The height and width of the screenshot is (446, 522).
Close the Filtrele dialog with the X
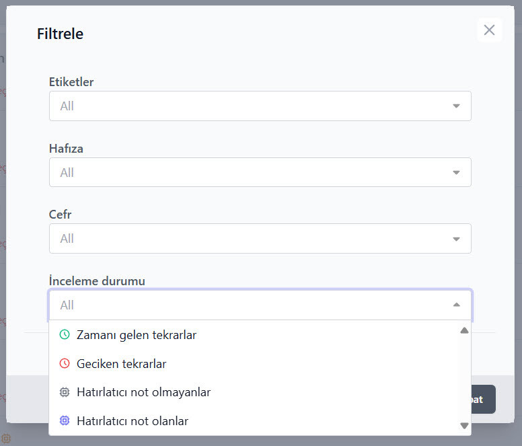coord(489,30)
